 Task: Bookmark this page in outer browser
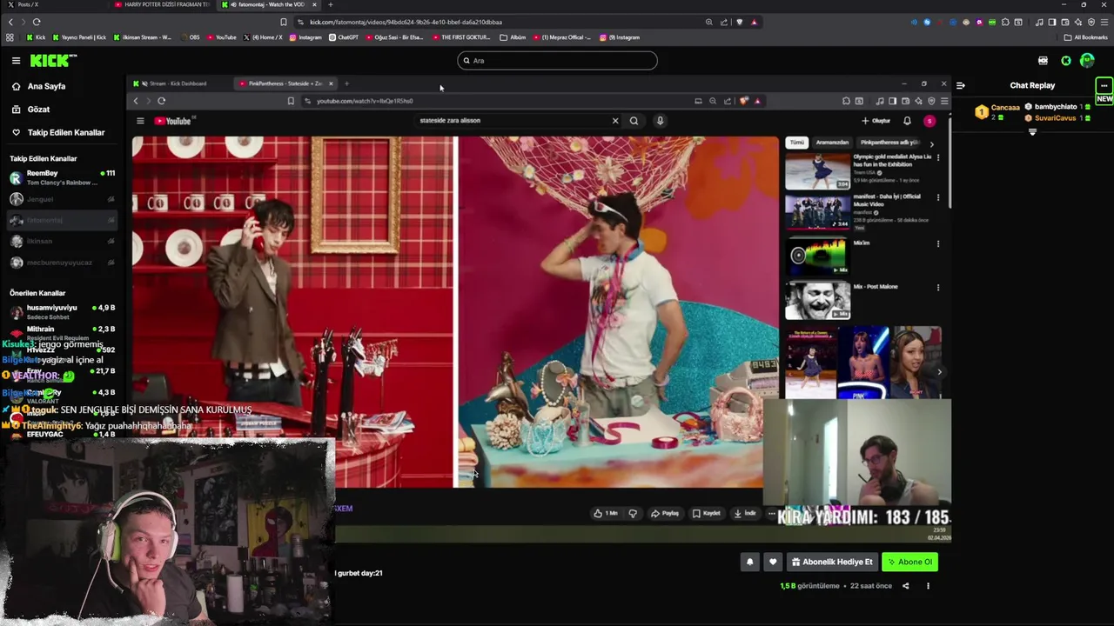point(284,22)
